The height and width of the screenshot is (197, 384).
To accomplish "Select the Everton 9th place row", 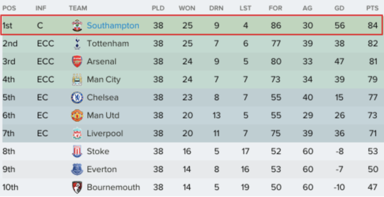I will (192, 169).
